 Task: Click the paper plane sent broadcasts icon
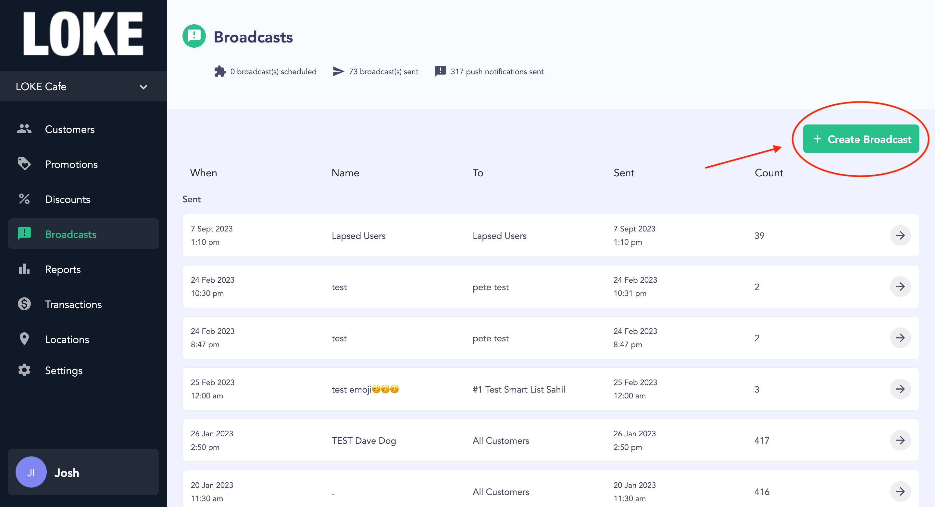(338, 71)
